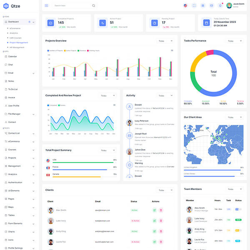Open Today dropdown in Tasks Performance
Screen dimensions: 250x250
pos(235,41)
